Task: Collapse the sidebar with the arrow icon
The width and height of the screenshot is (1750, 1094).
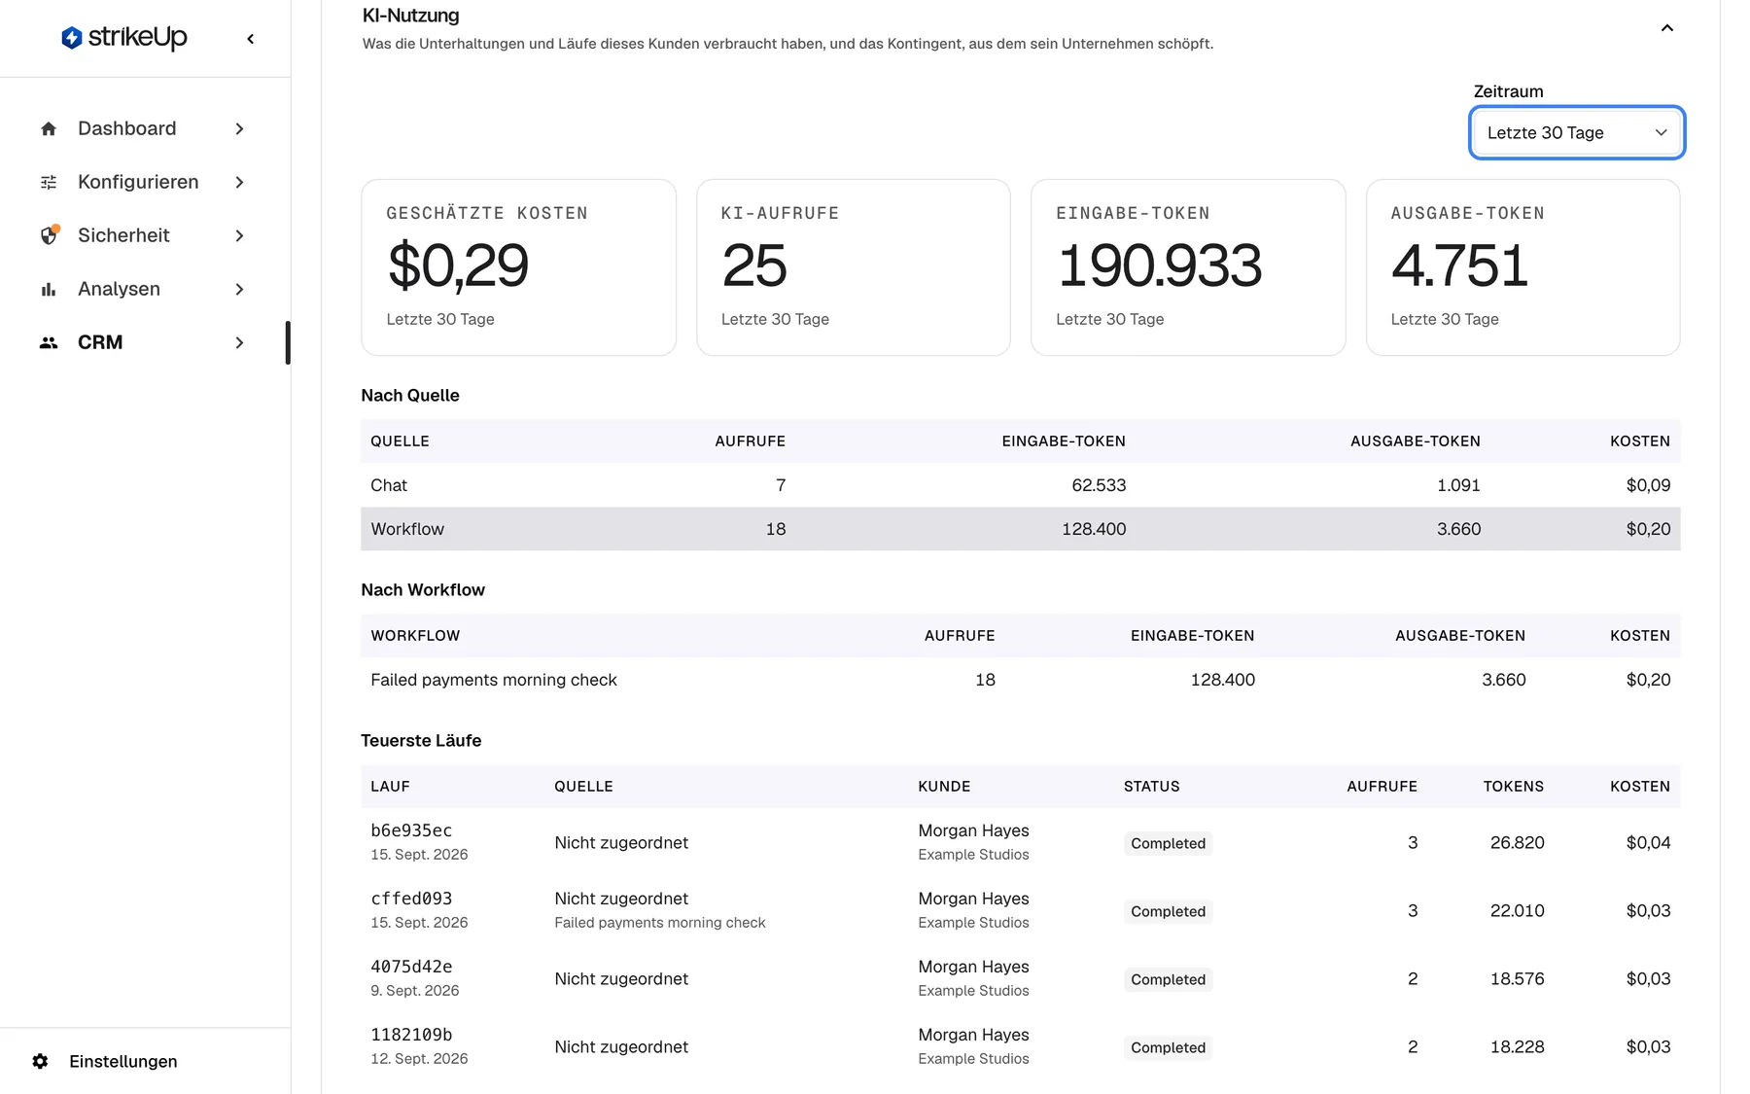Action: pos(251,39)
